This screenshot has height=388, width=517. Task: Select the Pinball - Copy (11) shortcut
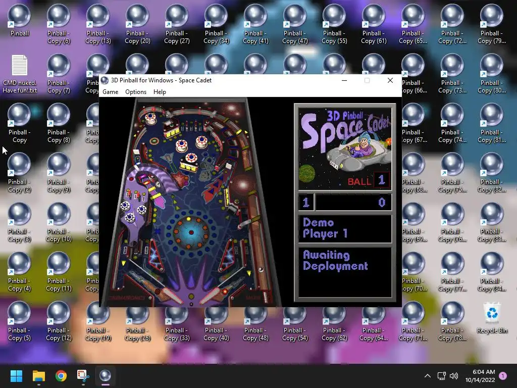pos(59,272)
